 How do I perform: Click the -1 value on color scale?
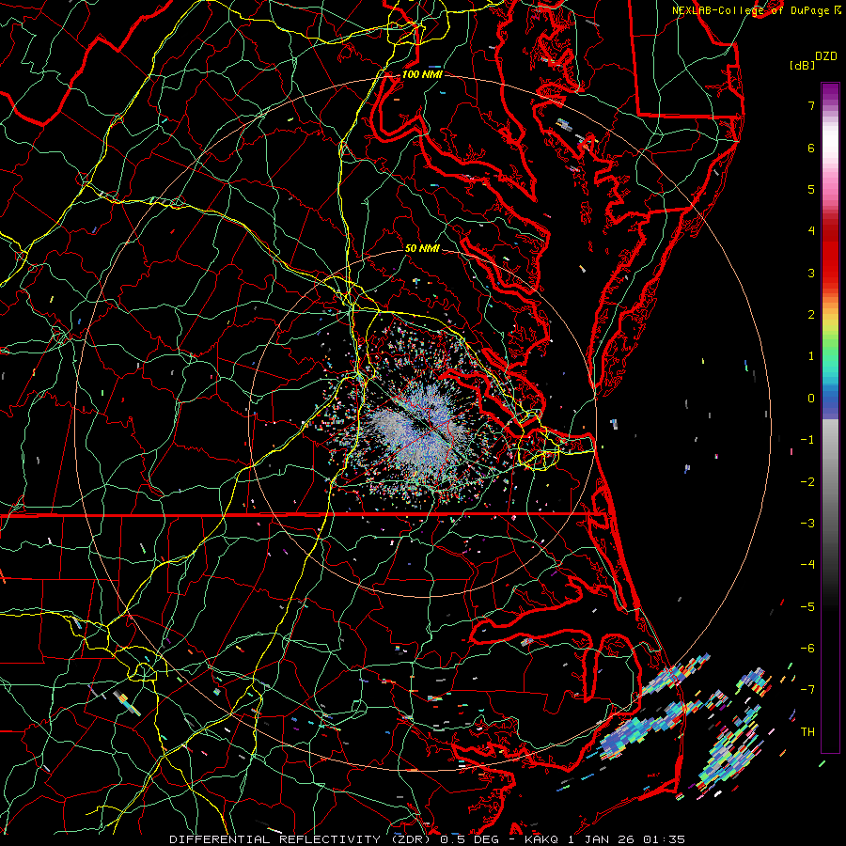807,440
